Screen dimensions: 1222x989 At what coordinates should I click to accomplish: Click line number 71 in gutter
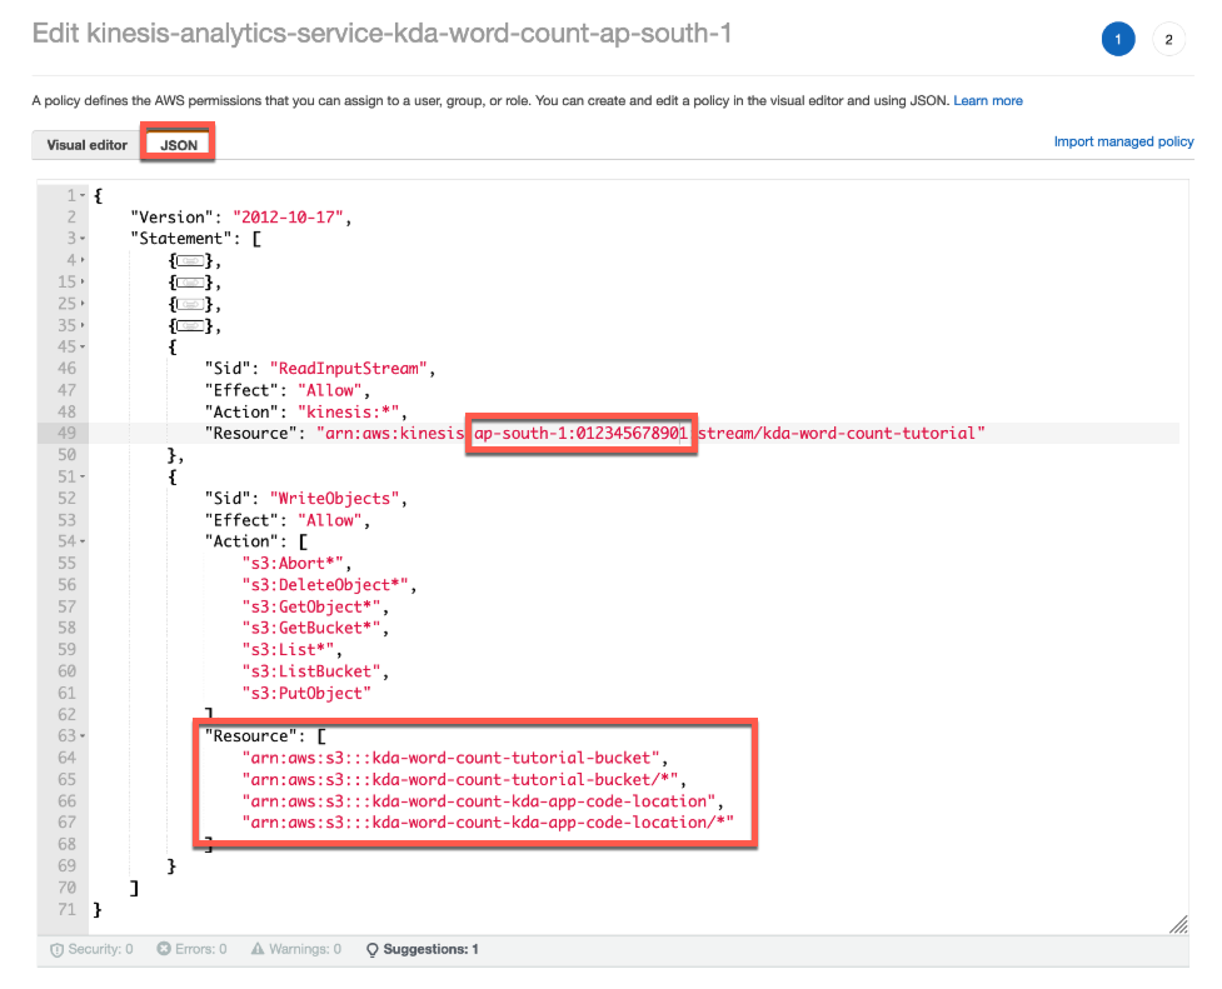click(x=67, y=910)
